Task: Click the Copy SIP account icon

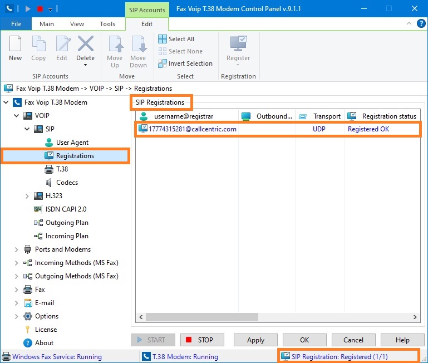Action: point(38,43)
